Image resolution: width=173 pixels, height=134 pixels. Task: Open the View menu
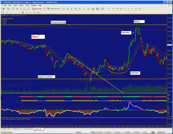[x=10, y=5]
